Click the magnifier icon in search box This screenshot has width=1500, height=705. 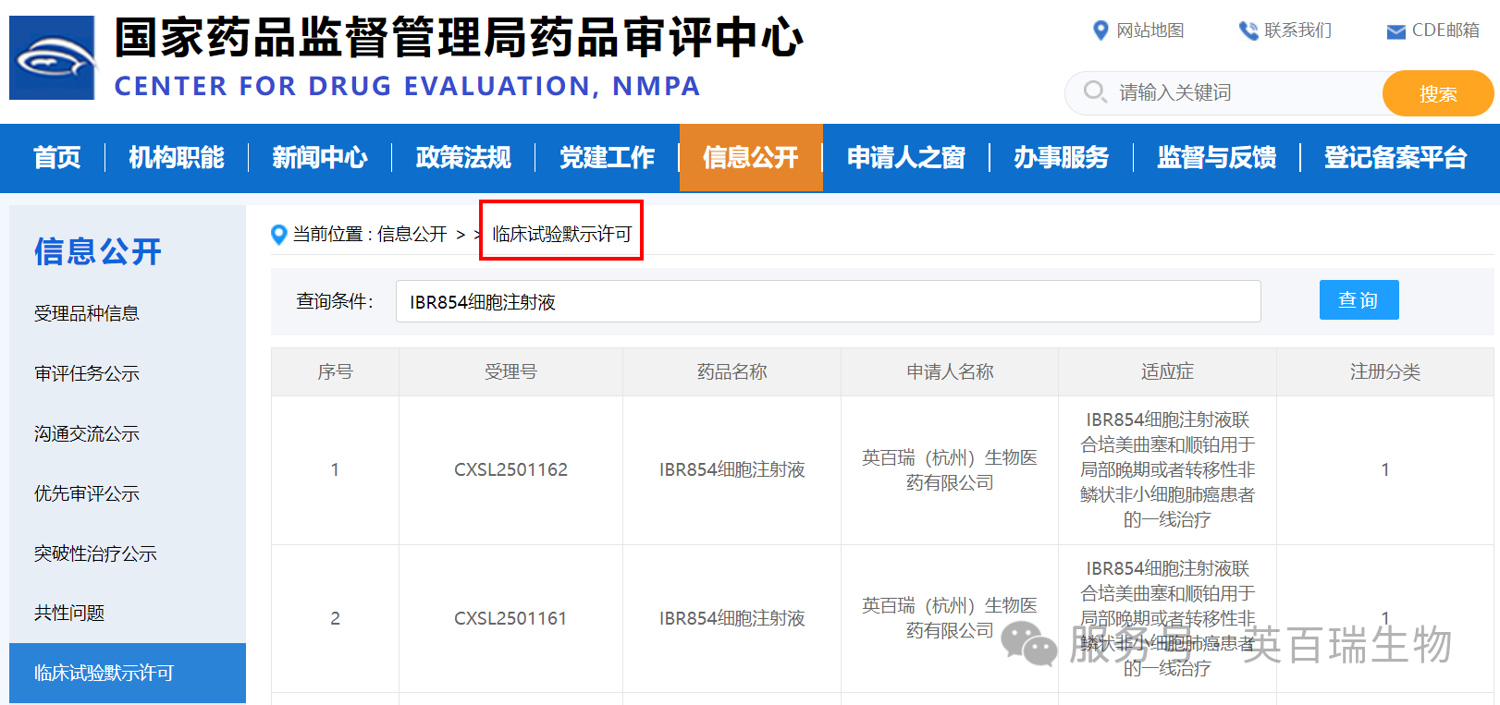[1095, 91]
